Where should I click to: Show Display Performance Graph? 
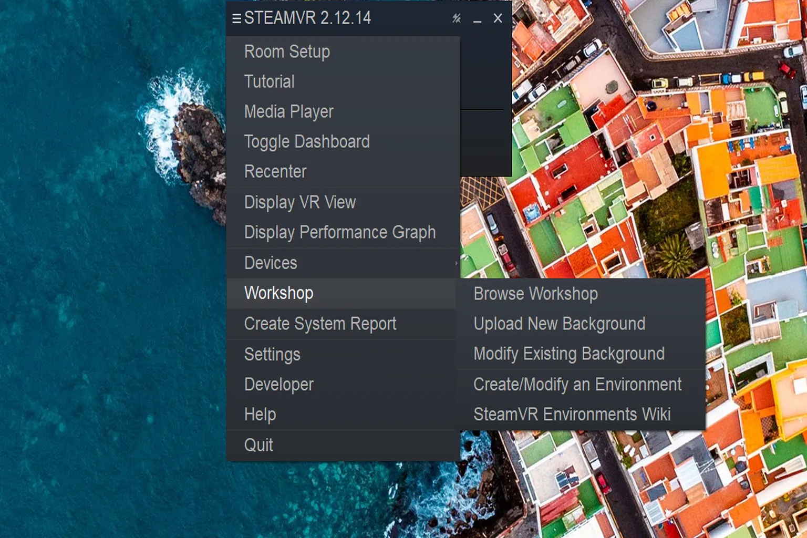[343, 232]
